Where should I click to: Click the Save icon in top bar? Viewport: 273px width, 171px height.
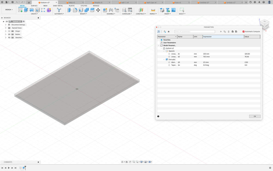click(13, 2)
